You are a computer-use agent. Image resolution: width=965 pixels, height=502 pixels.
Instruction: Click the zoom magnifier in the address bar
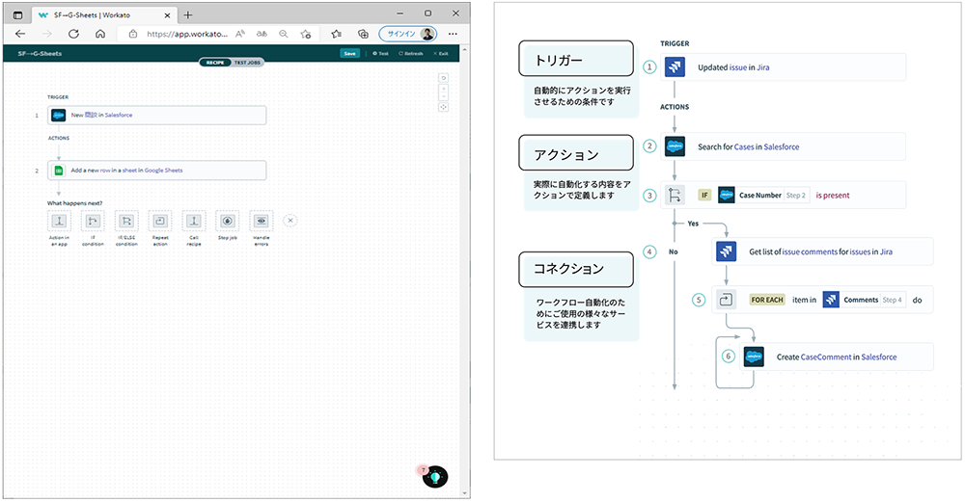[x=283, y=34]
